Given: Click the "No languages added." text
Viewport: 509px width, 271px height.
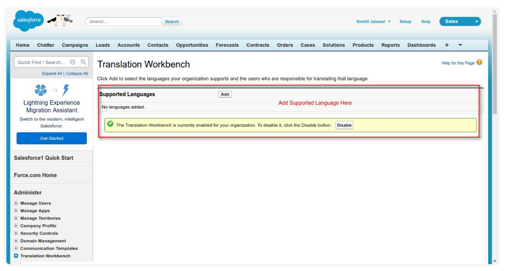Looking at the screenshot, I should (123, 107).
